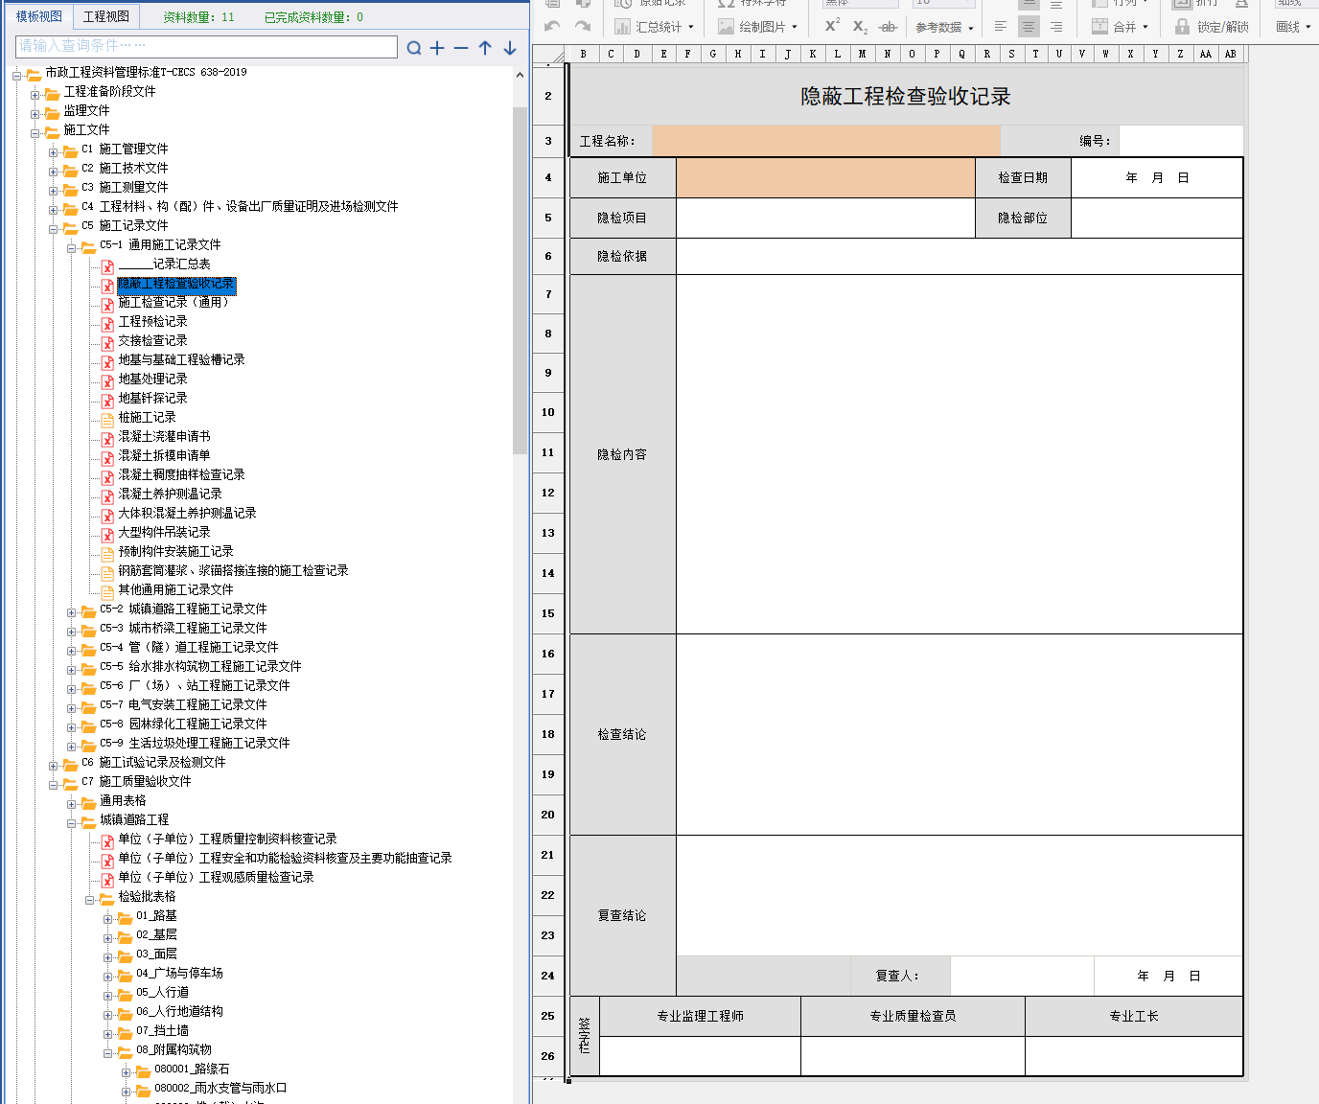Expand the C5-2 城镇道路工程施工记录文件 node
The height and width of the screenshot is (1104, 1319).
tap(71, 612)
